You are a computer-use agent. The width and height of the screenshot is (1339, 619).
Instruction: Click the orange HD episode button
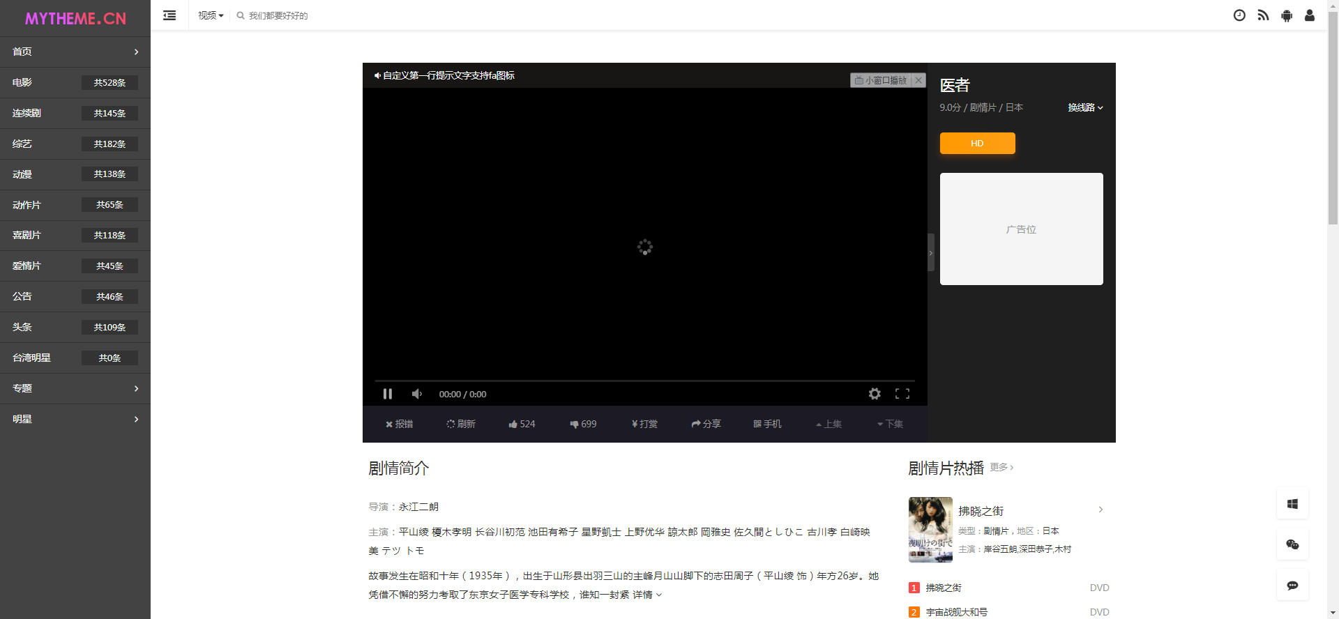[977, 143]
